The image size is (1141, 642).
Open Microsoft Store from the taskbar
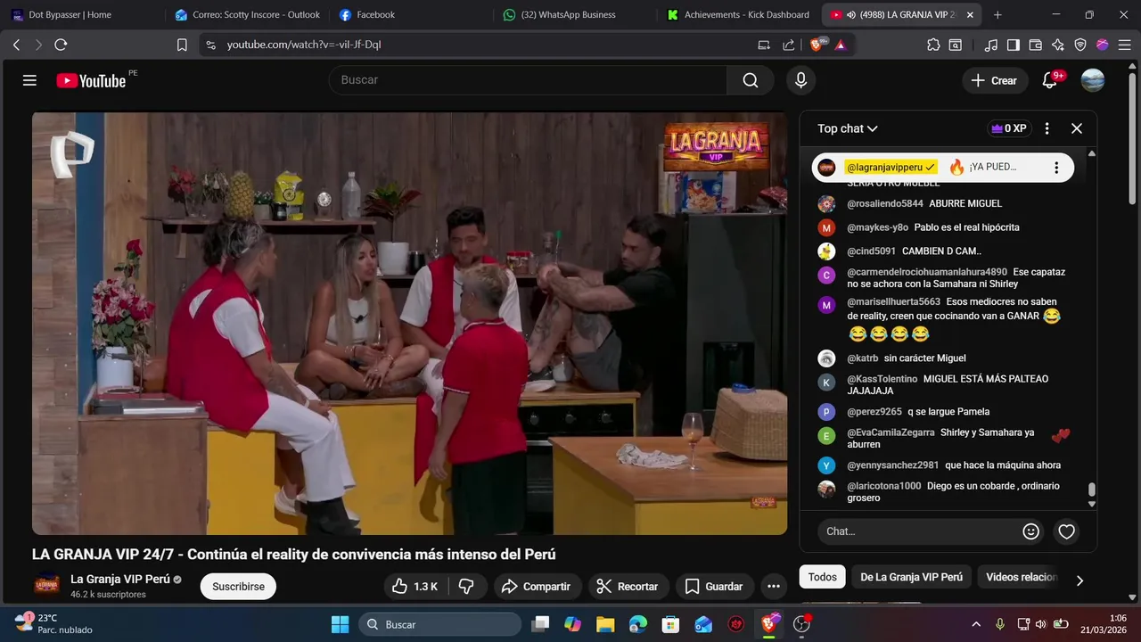pos(670,624)
